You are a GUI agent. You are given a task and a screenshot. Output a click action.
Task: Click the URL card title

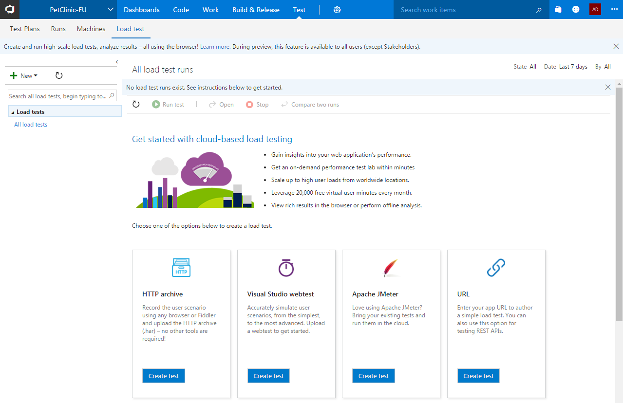coord(463,294)
